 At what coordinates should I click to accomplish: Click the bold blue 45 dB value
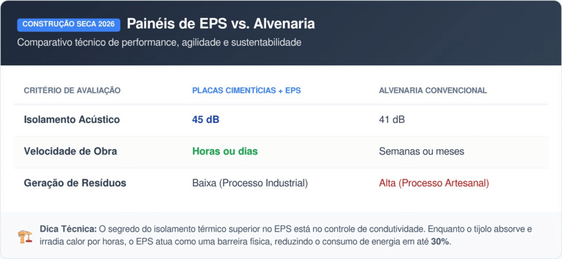(206, 120)
